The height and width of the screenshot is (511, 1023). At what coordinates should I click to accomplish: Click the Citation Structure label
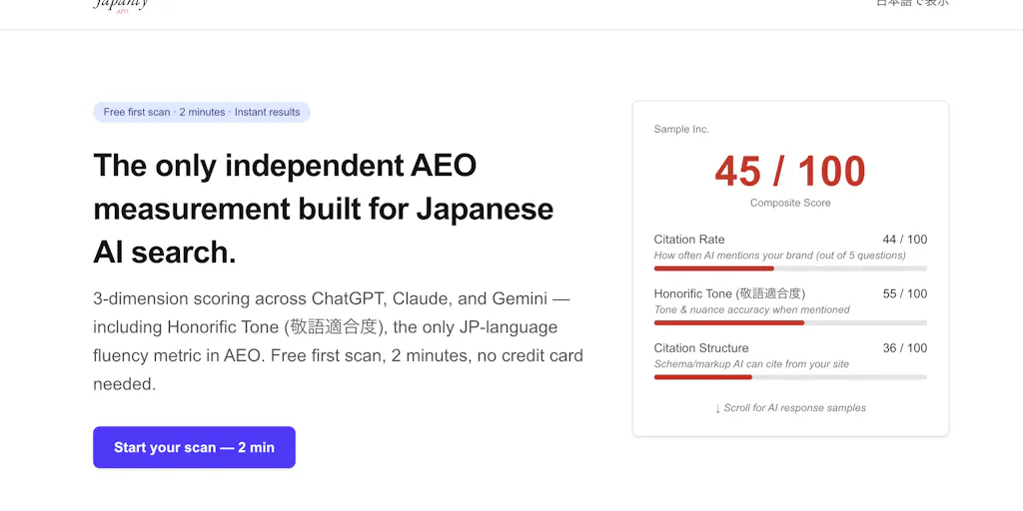[701, 348]
